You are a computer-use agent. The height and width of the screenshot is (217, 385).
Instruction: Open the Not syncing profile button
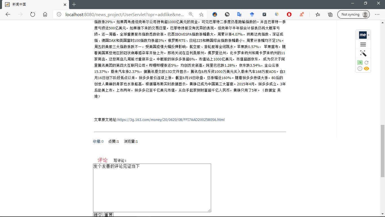pyautogui.click(x=353, y=14)
